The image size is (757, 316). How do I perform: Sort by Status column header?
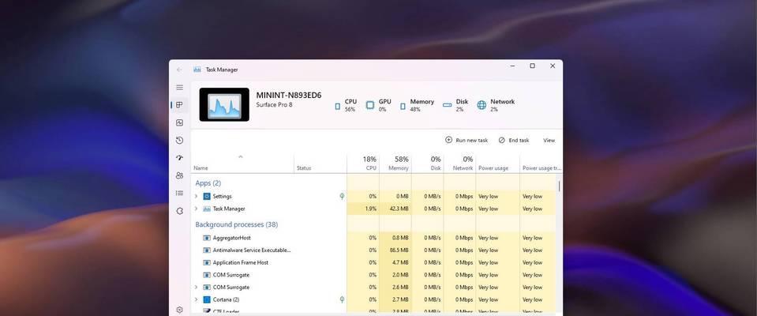320,164
